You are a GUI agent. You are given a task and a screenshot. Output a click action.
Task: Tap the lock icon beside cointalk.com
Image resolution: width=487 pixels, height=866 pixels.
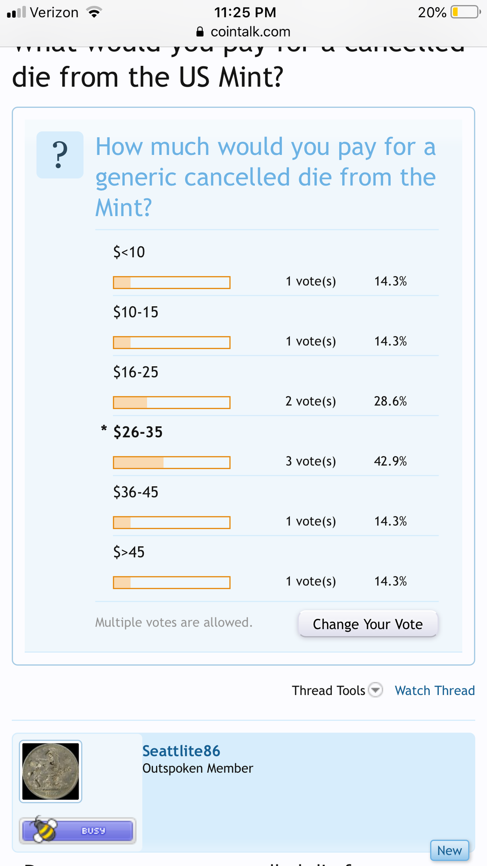[200, 32]
